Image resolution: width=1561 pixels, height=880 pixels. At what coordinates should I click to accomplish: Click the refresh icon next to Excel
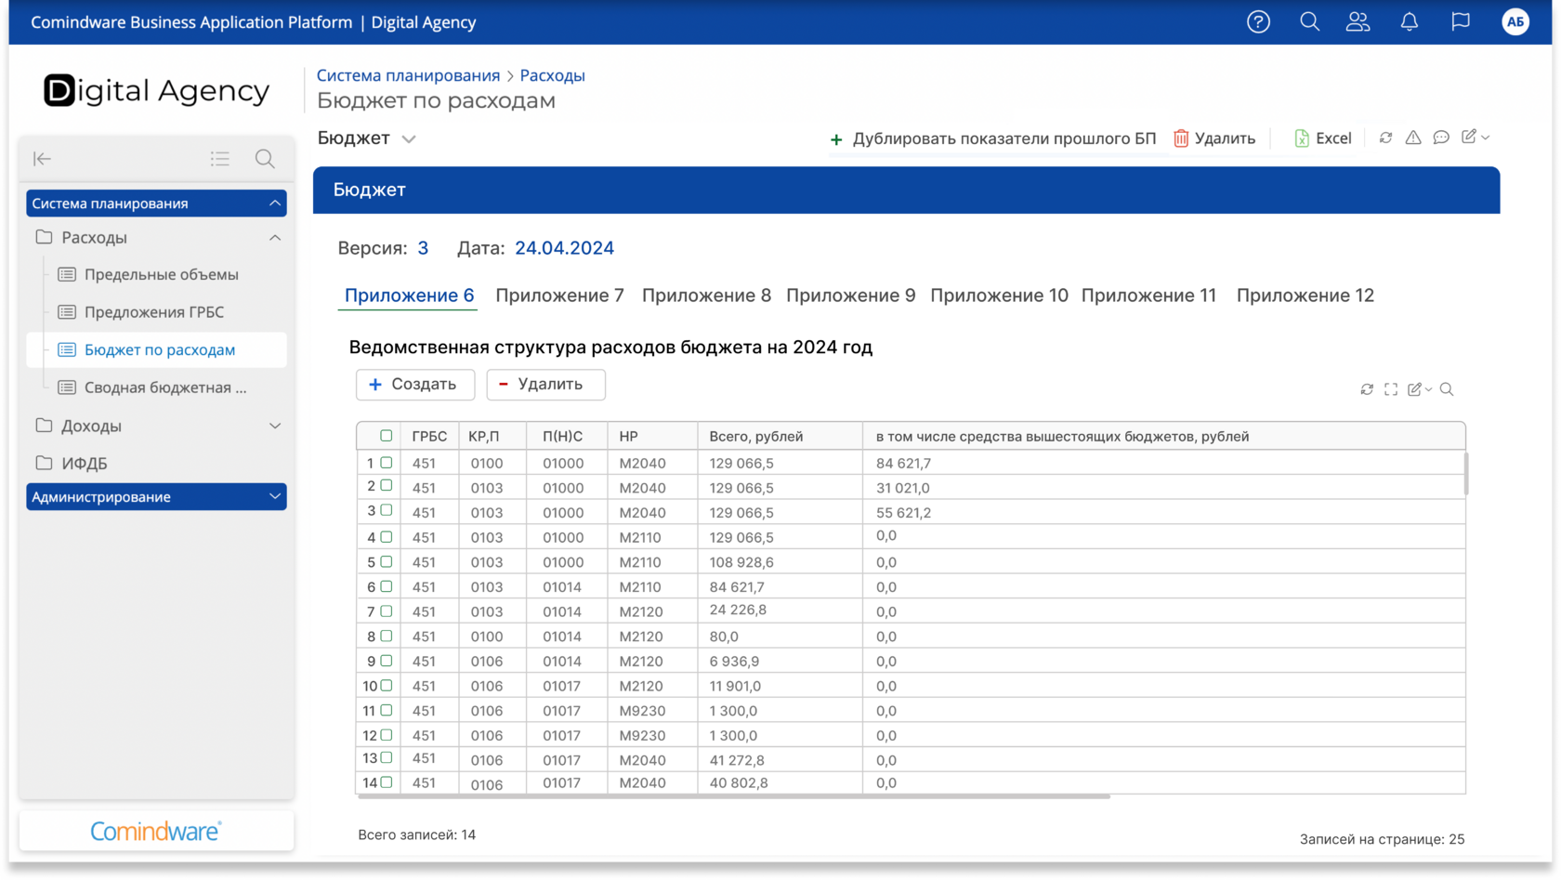(x=1385, y=138)
